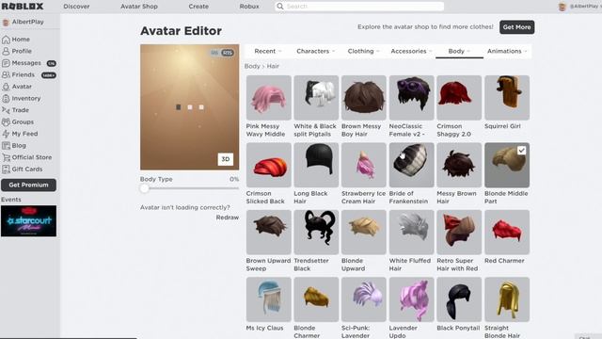Select Brown Messy Boy Hair
This screenshot has width=602, height=339.
pos(364,98)
